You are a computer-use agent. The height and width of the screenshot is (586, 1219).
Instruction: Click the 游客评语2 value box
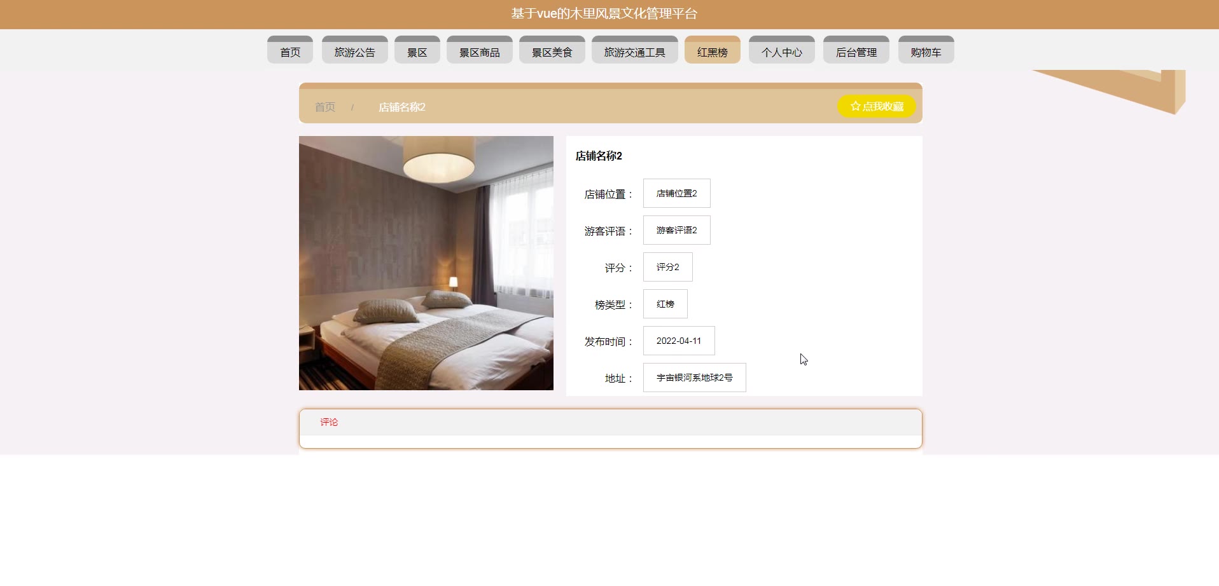point(676,230)
